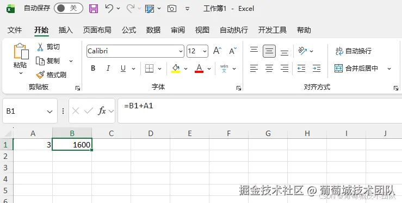Click the Name Box showing B1
The height and width of the screenshot is (203, 402).
[x=30, y=111]
